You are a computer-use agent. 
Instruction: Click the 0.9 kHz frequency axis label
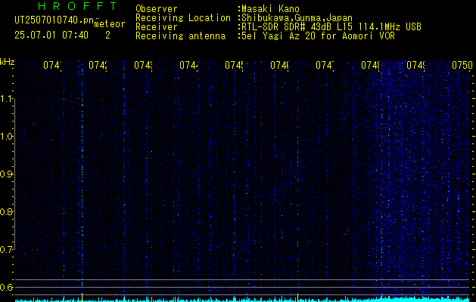(x=6, y=174)
